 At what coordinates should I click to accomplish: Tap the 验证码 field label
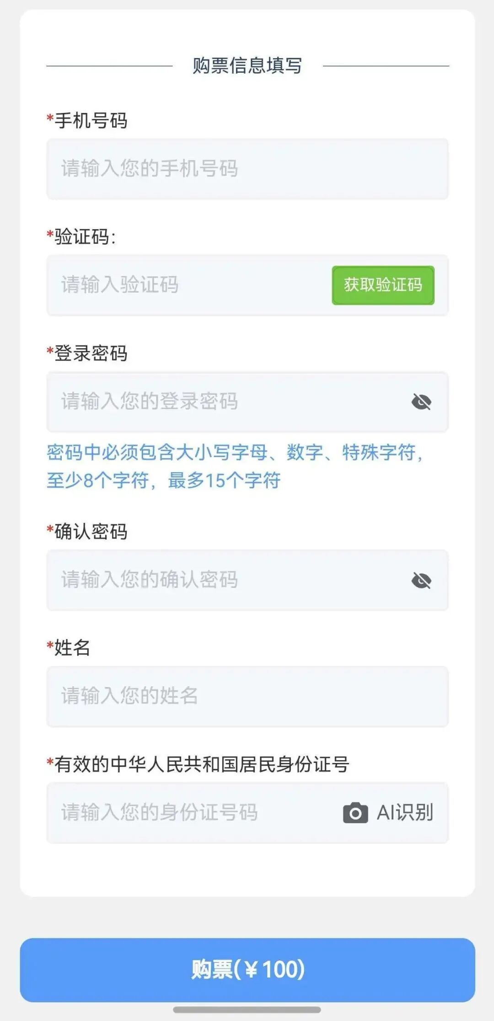[85, 237]
